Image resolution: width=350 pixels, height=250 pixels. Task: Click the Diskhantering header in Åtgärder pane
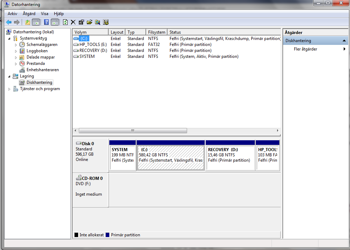(315, 41)
